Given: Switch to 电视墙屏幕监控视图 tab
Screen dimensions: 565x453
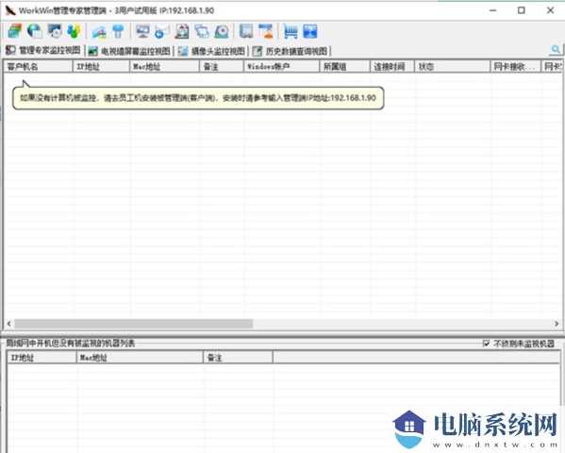Looking at the screenshot, I should 129,51.
